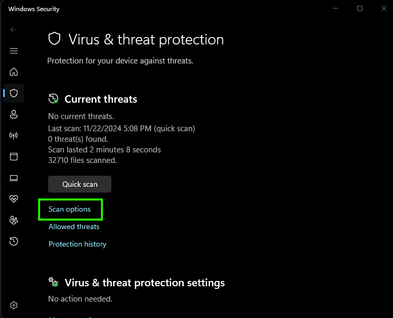Click the Protection history text link
The width and height of the screenshot is (393, 318).
(77, 244)
